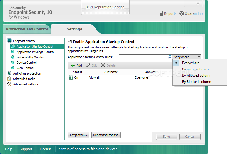Open License link in footer
Screen dimensions: 227x154
point(46,149)
